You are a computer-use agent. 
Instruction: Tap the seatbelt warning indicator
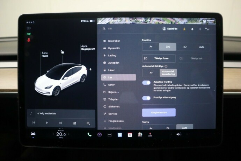pyautogui.click(x=29, y=40)
